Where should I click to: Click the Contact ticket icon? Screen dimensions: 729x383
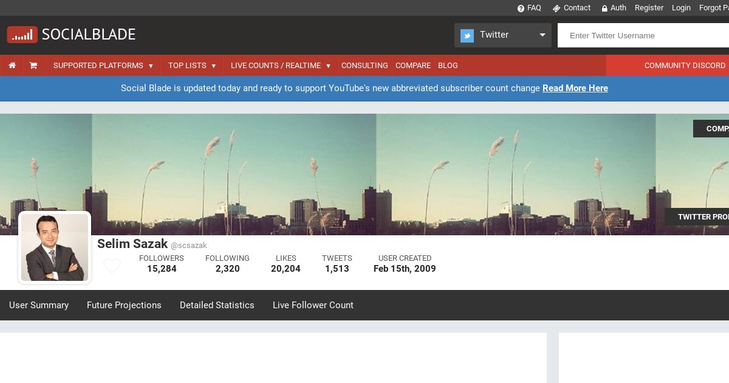[556, 9]
